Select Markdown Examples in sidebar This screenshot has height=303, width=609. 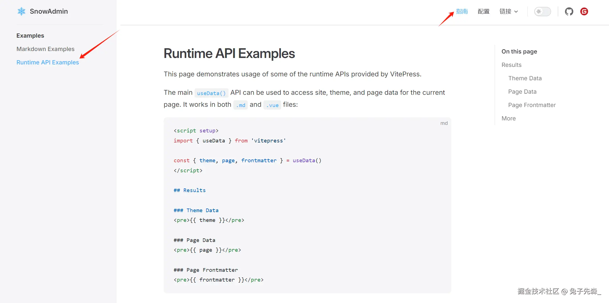[45, 49]
